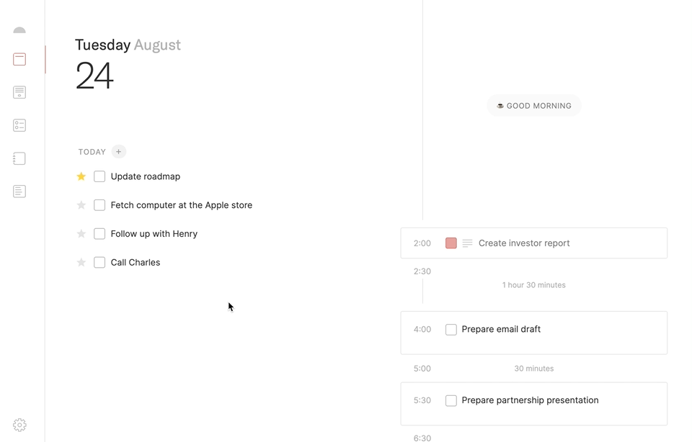
Task: Unstar the Update roadmap task
Action: coord(81,176)
